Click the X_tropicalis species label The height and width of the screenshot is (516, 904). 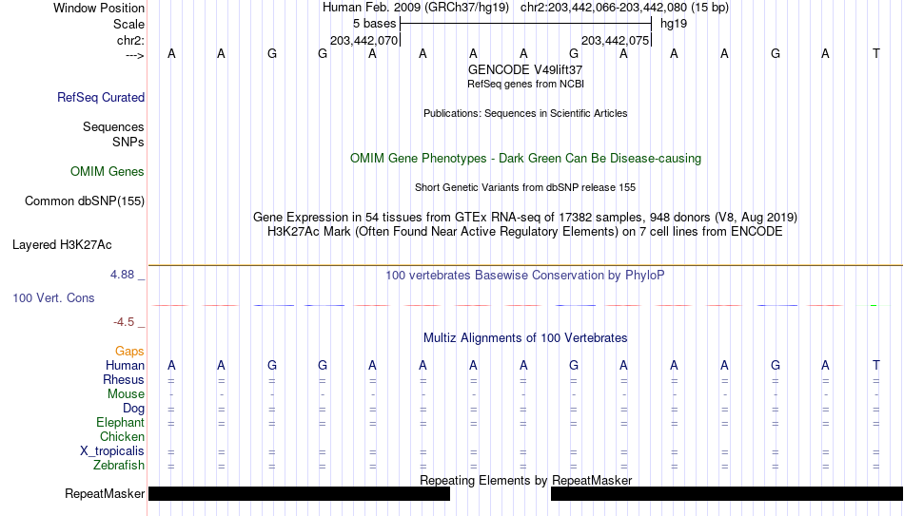point(112,451)
